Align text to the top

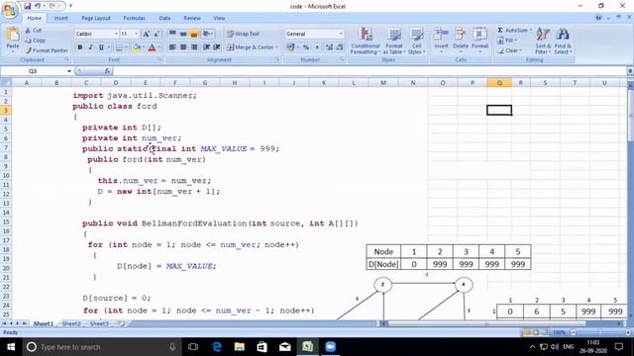click(x=172, y=34)
